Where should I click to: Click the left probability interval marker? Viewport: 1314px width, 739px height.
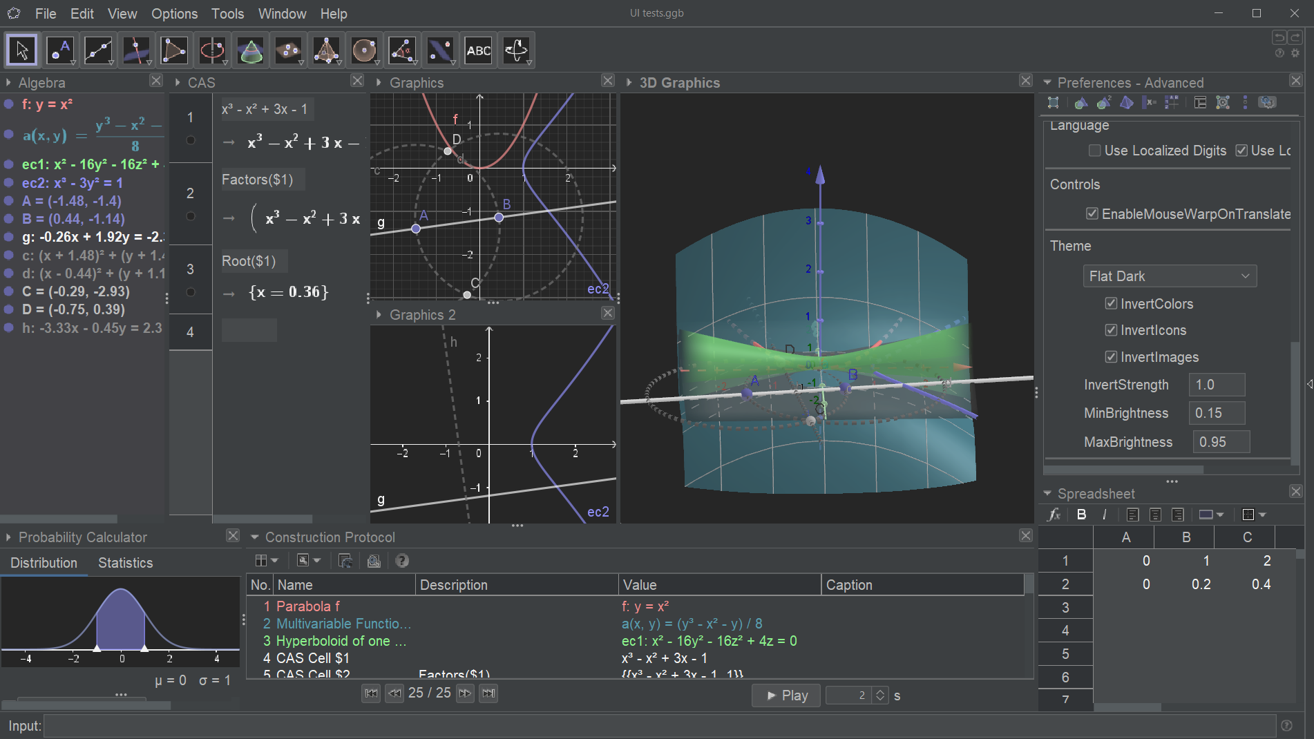[x=97, y=649]
